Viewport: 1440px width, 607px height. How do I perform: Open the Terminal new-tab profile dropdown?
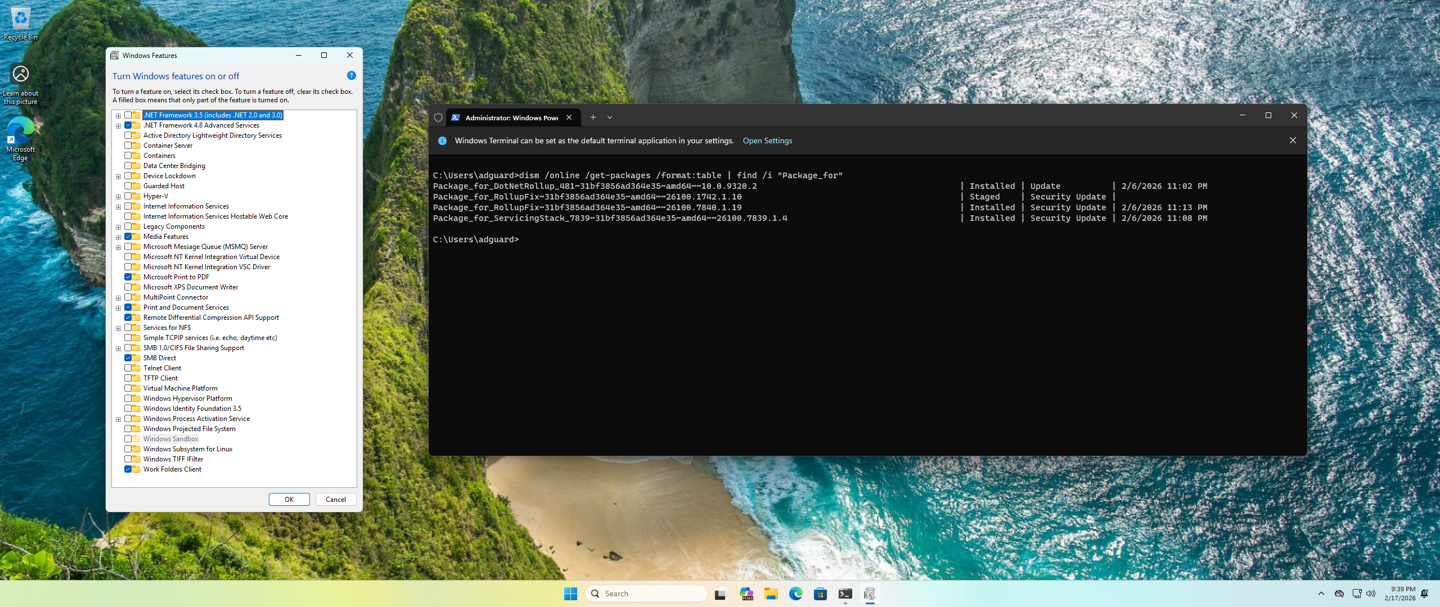[610, 117]
